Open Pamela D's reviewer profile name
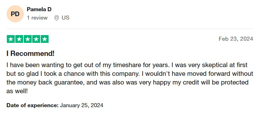The height and width of the screenshot is (114, 259). 39,9
